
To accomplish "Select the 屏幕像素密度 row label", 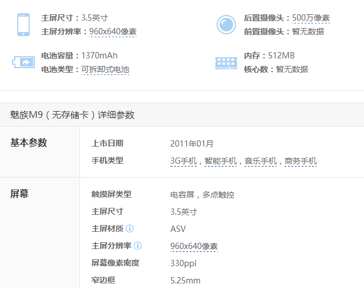I will coord(115,263).
